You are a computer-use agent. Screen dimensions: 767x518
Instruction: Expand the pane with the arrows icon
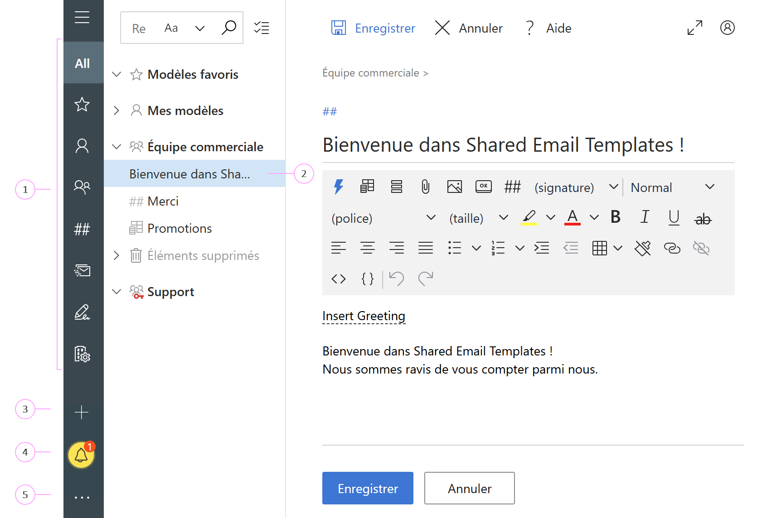click(x=694, y=28)
